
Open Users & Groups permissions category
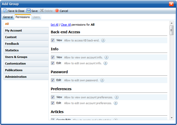[x=26, y=57]
